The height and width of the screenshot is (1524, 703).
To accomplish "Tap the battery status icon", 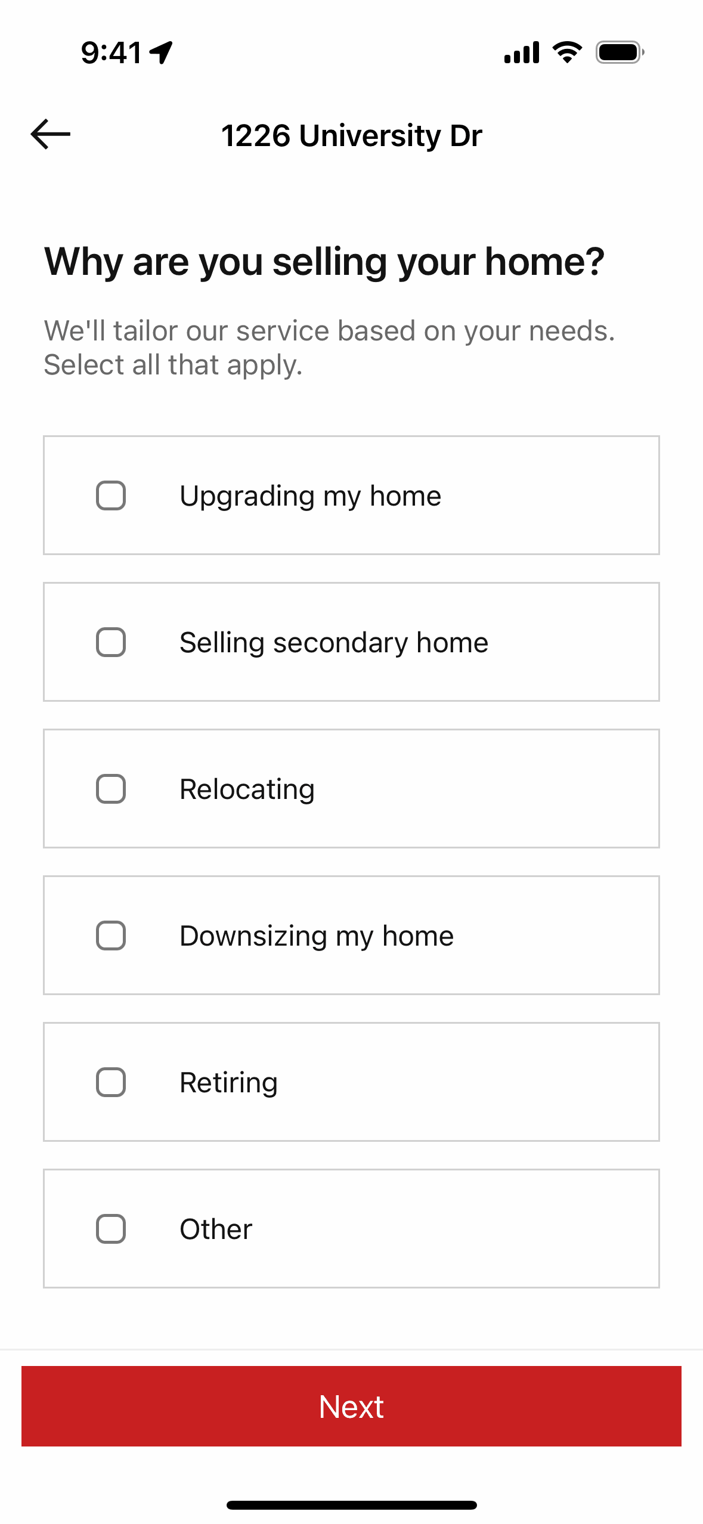I will (620, 52).
